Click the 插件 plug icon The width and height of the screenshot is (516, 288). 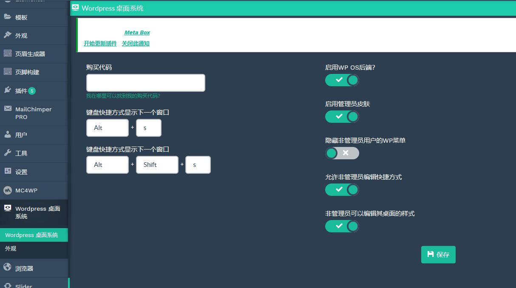pos(8,90)
